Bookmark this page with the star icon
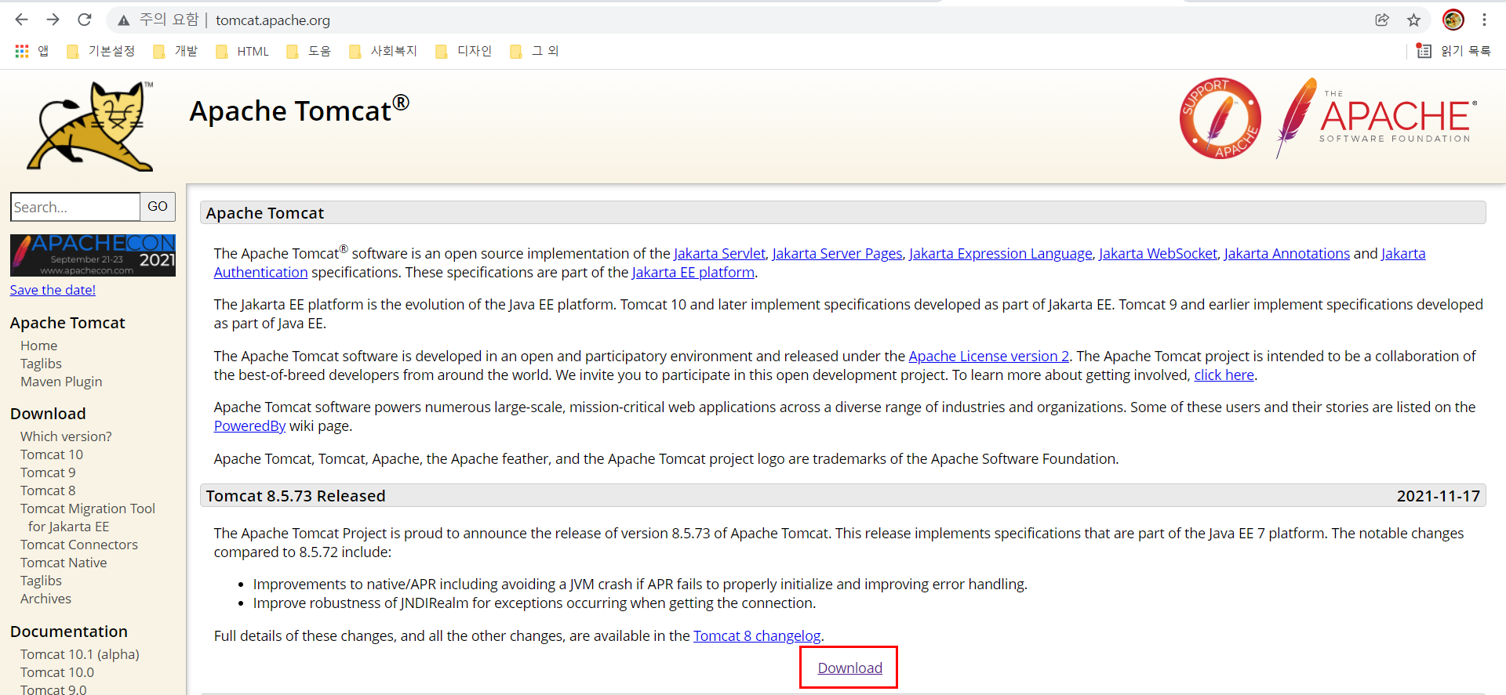Viewport: 1506px width, 695px height. click(1413, 20)
